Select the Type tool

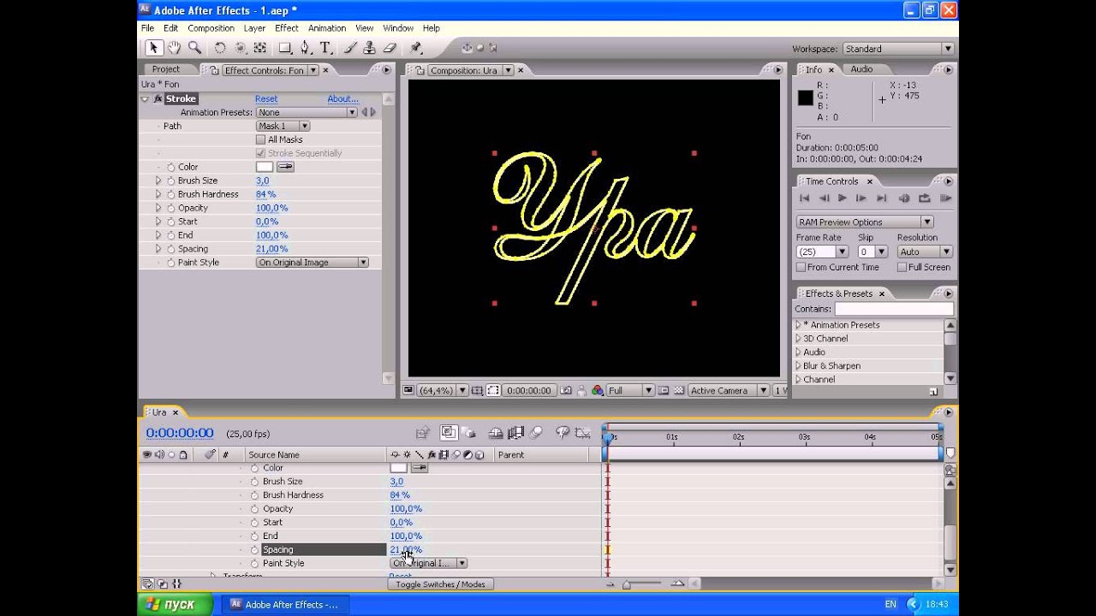tap(325, 48)
